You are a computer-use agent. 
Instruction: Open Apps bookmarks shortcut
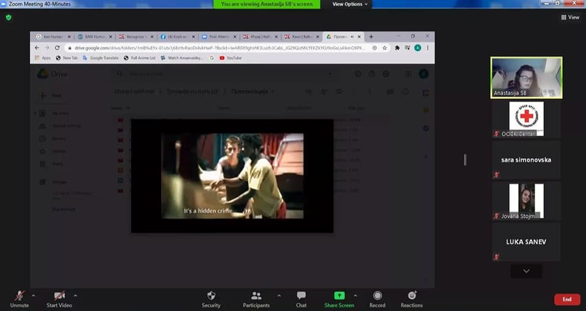43,58
